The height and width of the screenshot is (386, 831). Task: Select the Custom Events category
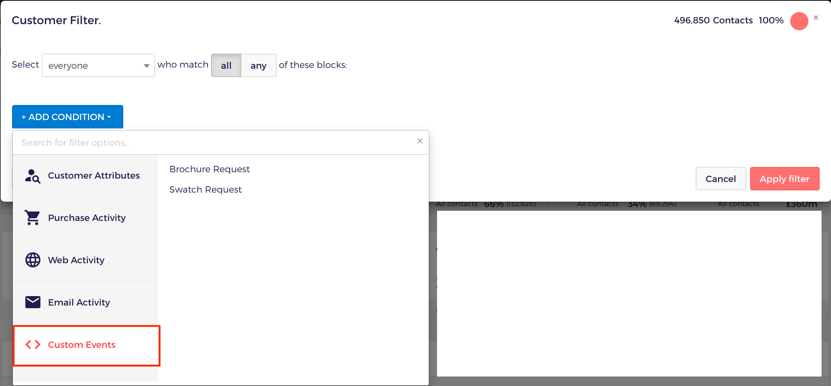pyautogui.click(x=87, y=345)
